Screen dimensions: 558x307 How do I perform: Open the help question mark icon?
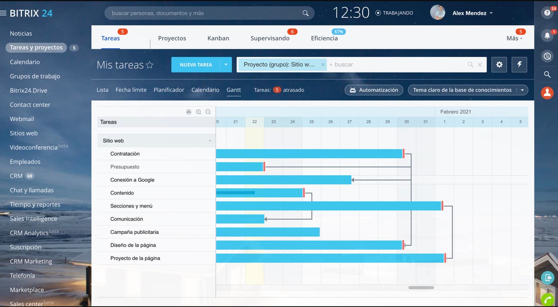(547, 13)
